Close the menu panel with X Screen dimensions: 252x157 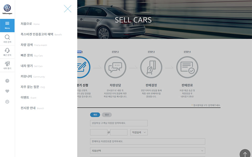[x=68, y=9]
